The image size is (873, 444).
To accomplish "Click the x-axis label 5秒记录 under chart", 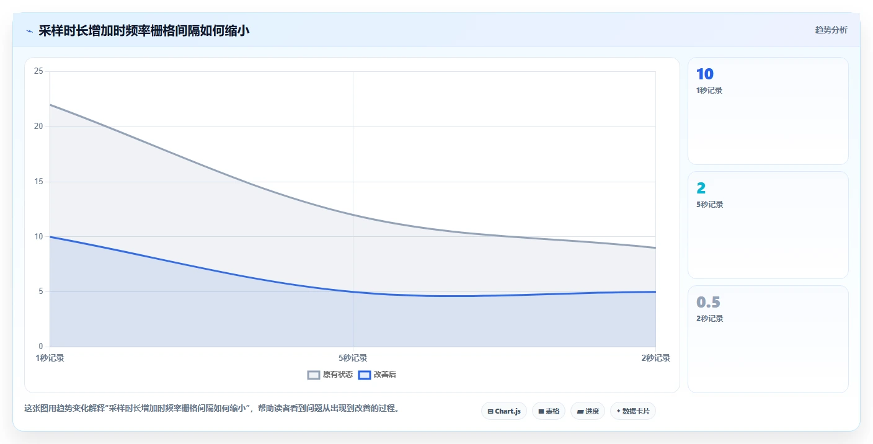I will point(353,358).
